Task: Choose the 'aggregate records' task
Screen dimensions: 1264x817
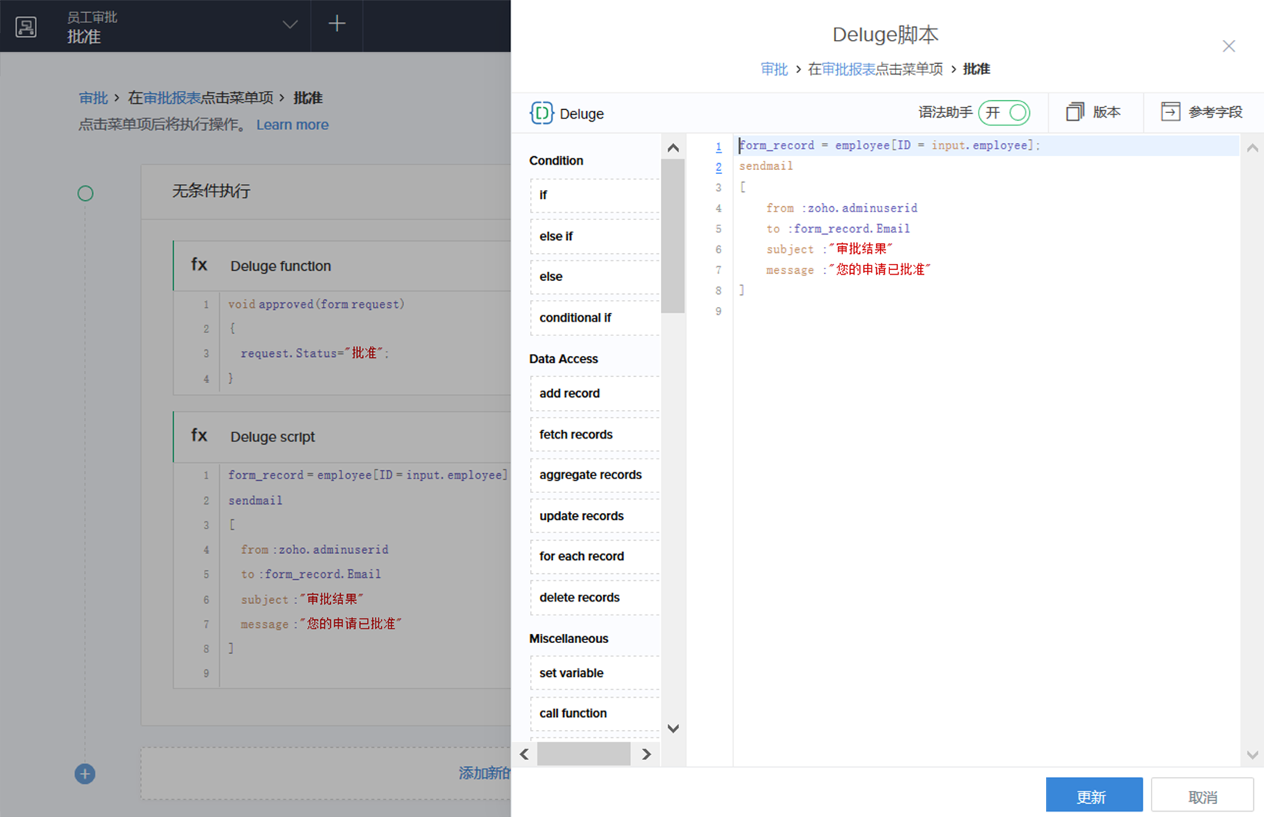Action: tap(595, 475)
